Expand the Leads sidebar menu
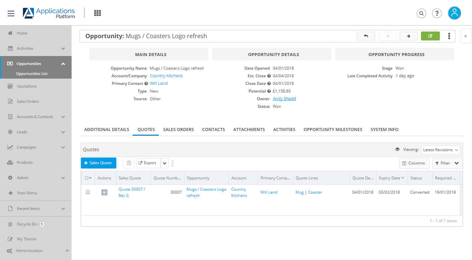This screenshot has width=472, height=260. [63, 132]
